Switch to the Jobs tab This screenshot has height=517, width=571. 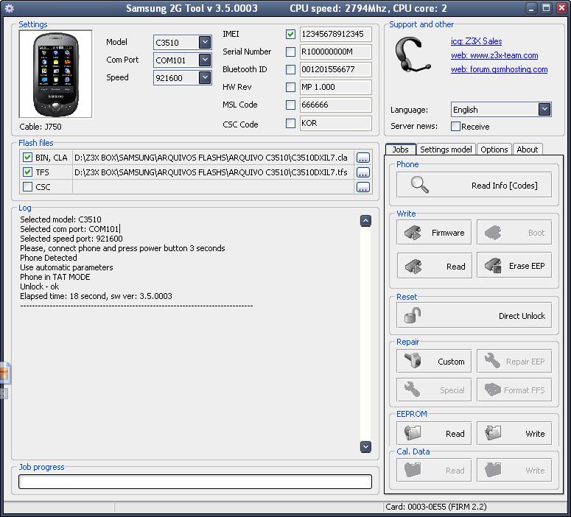pyautogui.click(x=400, y=150)
